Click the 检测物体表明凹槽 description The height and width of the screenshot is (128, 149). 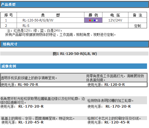coord(110,101)
